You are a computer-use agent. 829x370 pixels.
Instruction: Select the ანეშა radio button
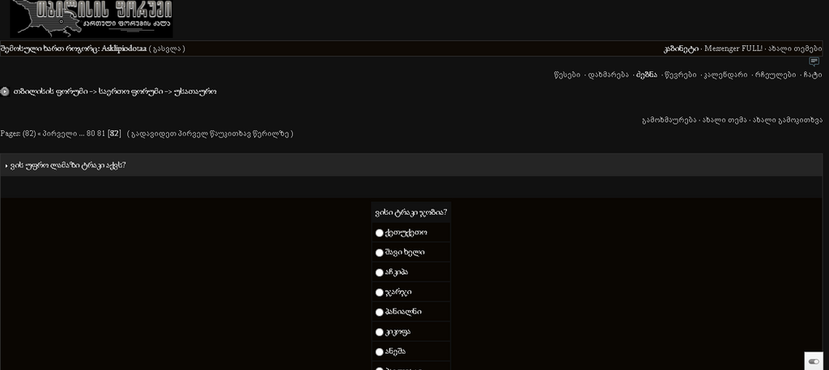[379, 352]
